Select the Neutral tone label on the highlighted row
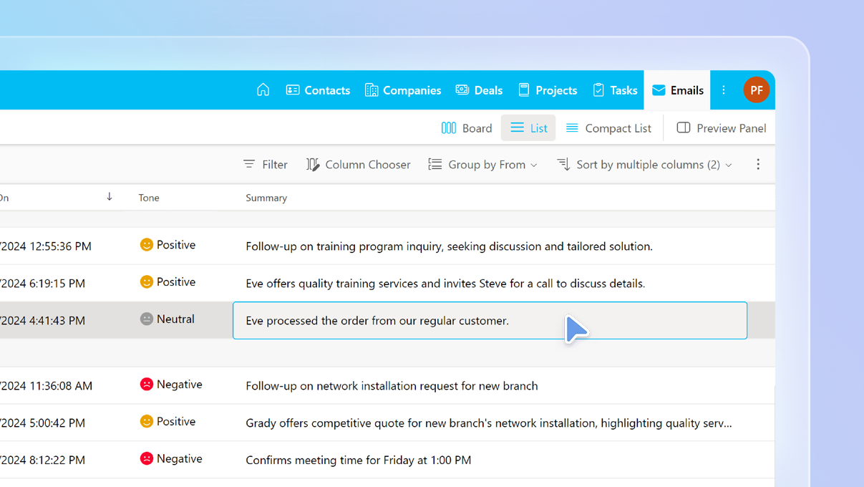 coord(167,319)
